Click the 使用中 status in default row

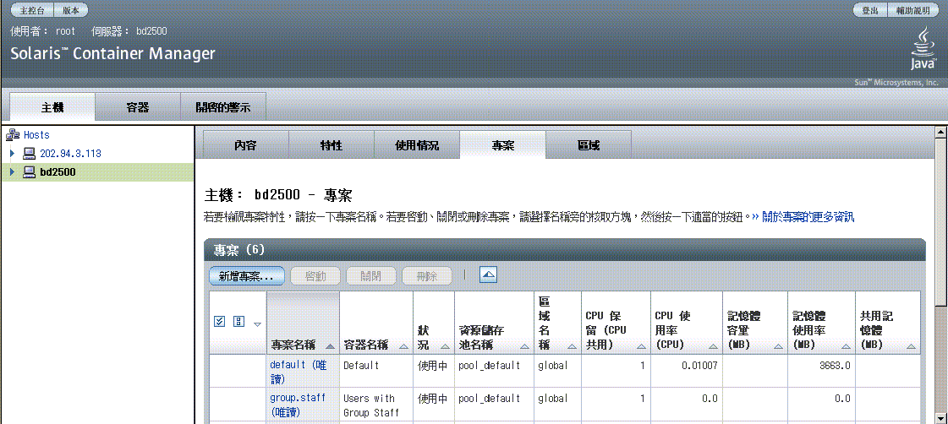[x=433, y=366]
